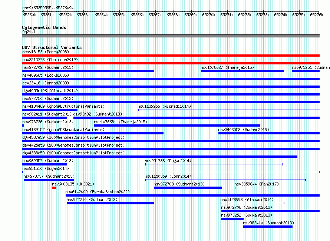
Task: Click nsv972706 (Sudmant2013) label
Action: tap(247, 207)
